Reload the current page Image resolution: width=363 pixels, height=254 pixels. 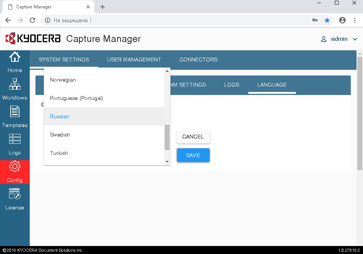[32, 20]
